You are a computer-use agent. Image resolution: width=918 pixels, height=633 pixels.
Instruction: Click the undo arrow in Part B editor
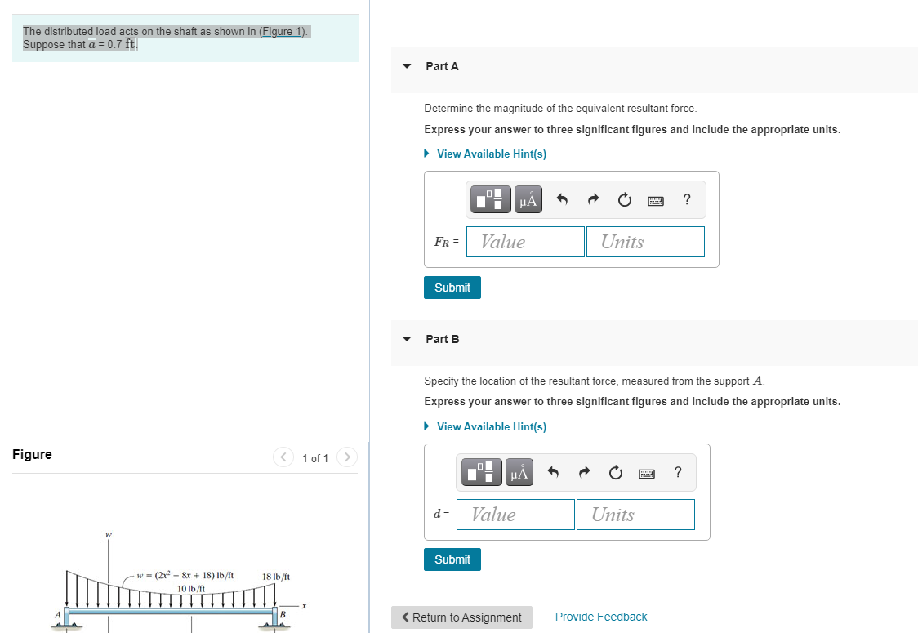[x=553, y=471]
